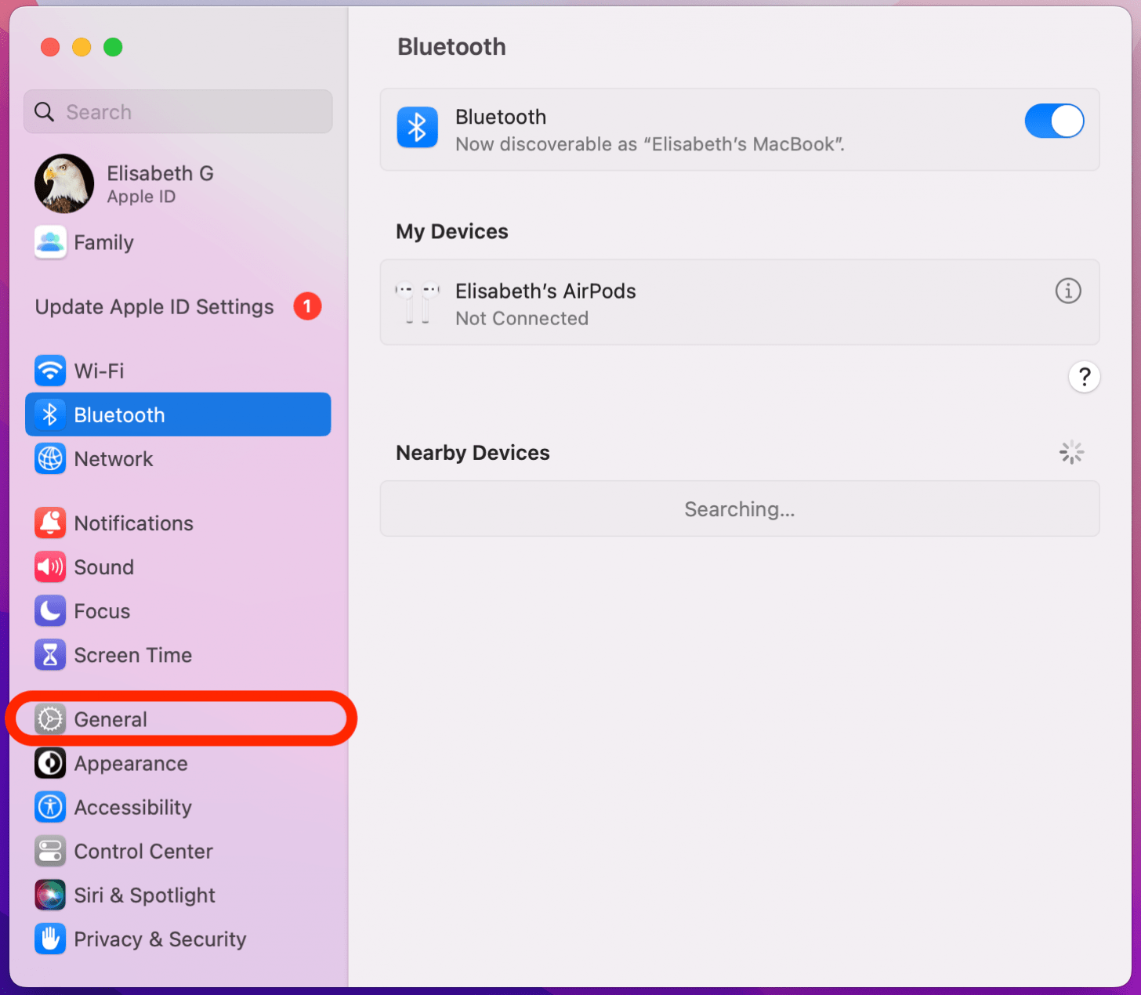Click the red close window button

50,47
